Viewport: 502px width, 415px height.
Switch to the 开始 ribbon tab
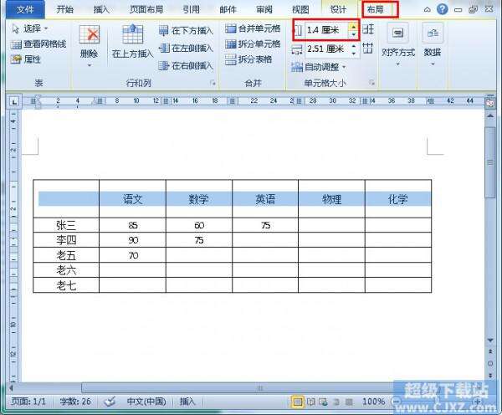64,9
